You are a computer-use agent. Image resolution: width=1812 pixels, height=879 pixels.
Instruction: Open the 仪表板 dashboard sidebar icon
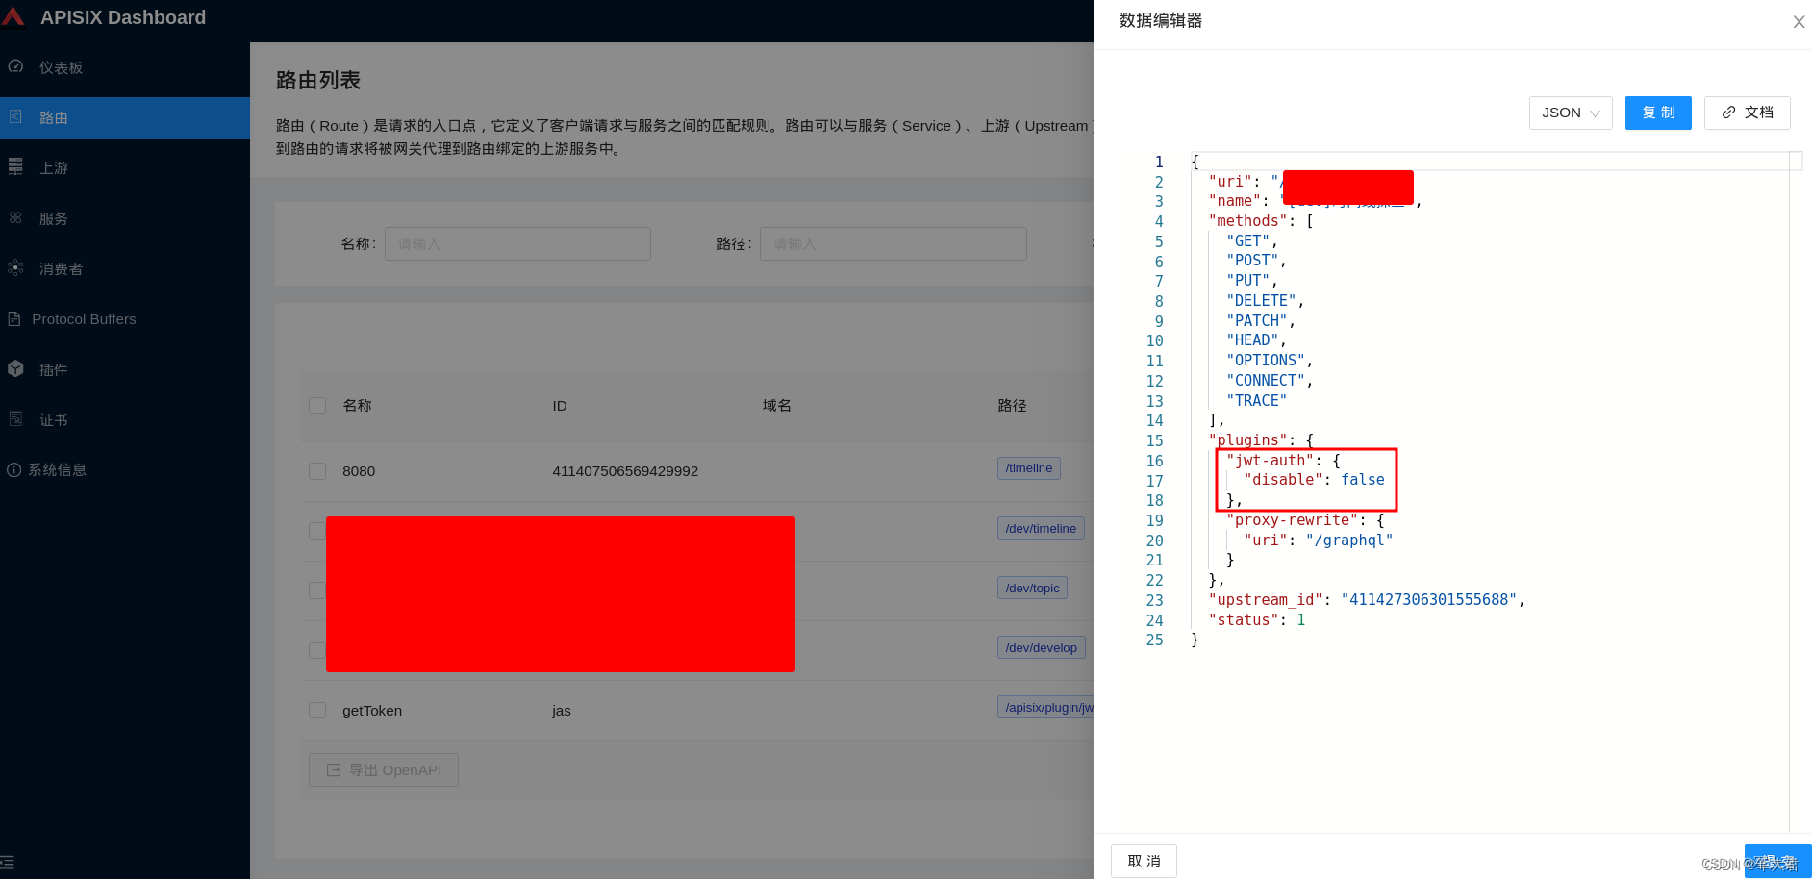[x=15, y=66]
